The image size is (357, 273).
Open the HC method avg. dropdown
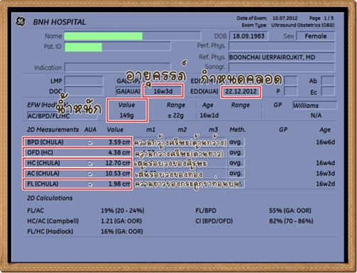236,163
